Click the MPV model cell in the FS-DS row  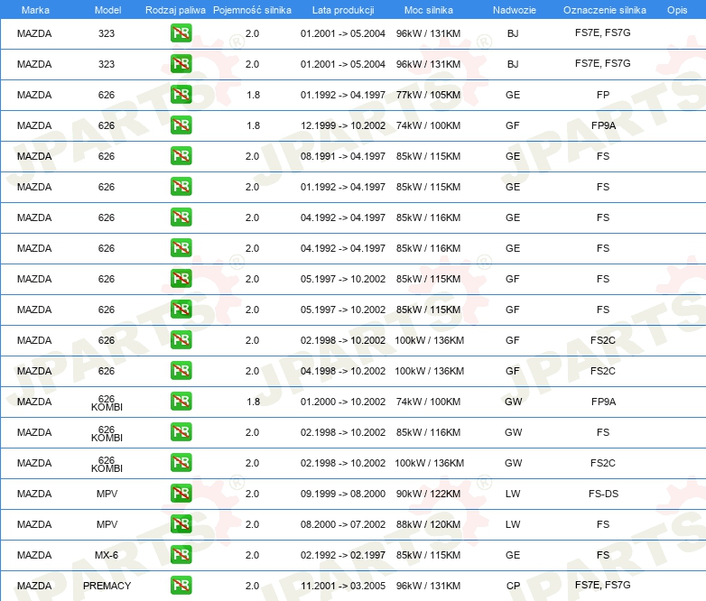coord(107,494)
